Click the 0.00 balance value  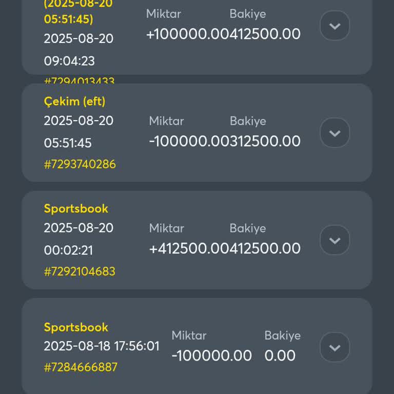(280, 356)
